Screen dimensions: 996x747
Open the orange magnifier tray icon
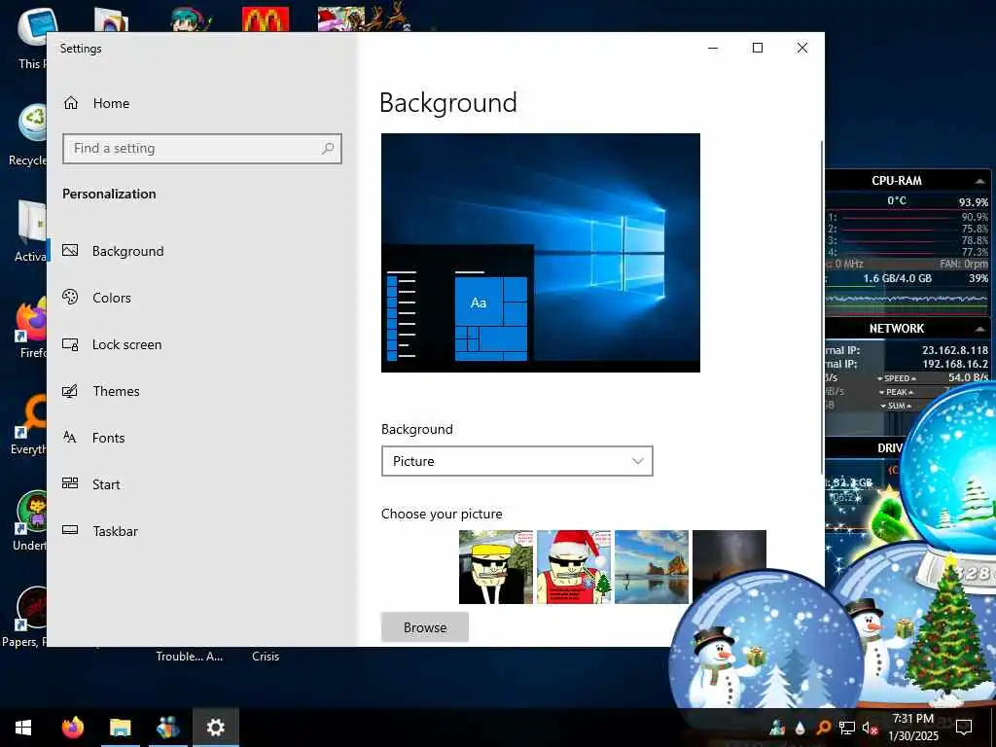point(823,728)
